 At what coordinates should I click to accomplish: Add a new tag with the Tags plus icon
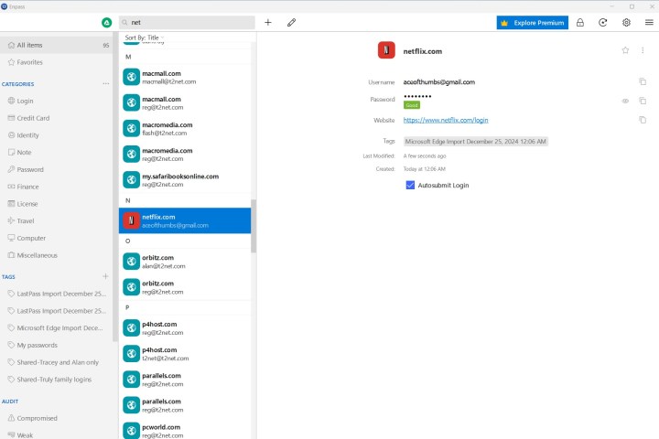pos(105,276)
